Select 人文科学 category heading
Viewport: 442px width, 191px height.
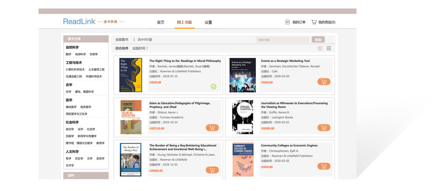click(x=72, y=152)
